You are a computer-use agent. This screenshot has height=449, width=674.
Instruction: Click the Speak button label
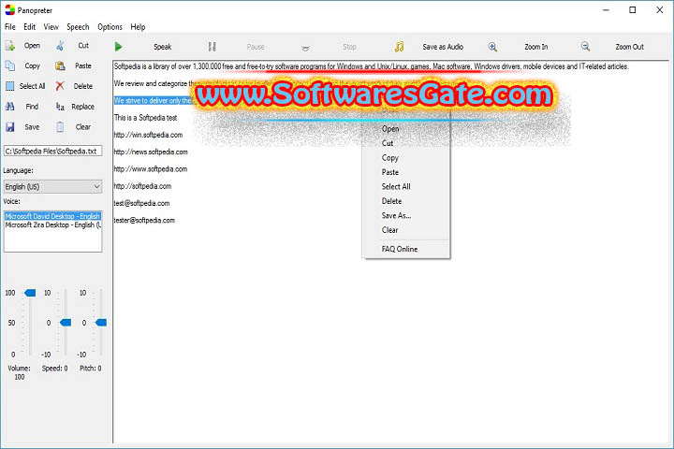pyautogui.click(x=163, y=47)
